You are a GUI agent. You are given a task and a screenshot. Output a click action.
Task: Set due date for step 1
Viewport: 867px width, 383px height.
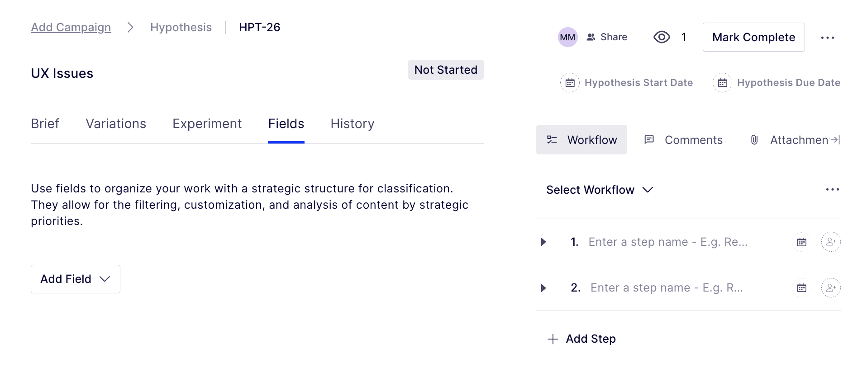tap(801, 242)
